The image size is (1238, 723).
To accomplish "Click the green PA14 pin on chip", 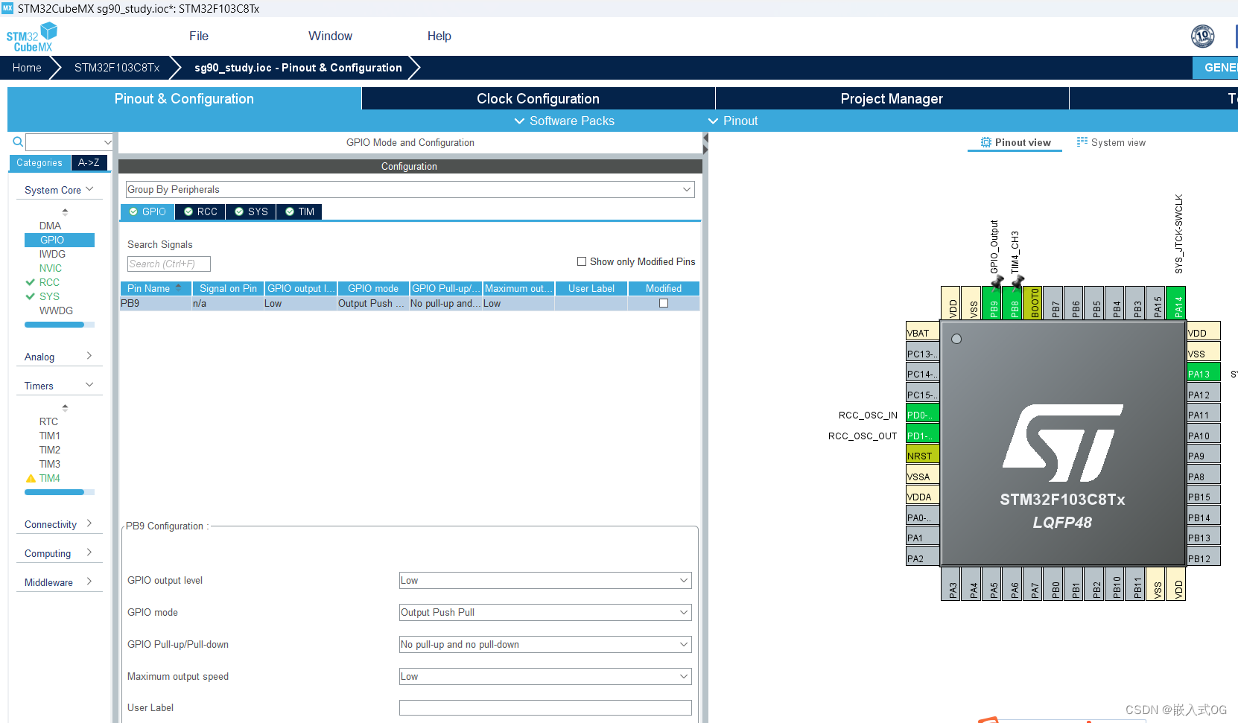I will coord(1176,303).
